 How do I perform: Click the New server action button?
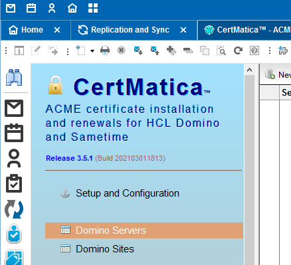278,74
